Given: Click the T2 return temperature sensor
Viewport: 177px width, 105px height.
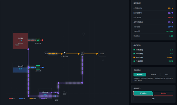Looking at the screenshot, I should (65, 93).
